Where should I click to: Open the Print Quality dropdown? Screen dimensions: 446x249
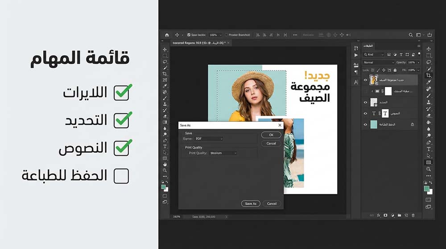pyautogui.click(x=223, y=153)
